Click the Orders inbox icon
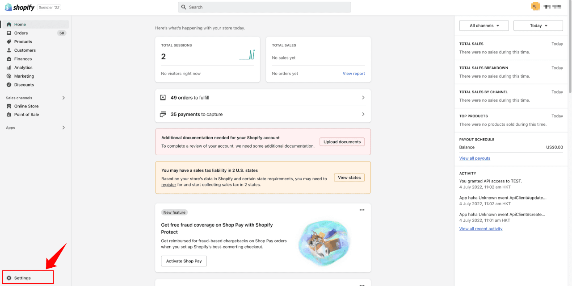The height and width of the screenshot is (286, 572). [x=9, y=33]
